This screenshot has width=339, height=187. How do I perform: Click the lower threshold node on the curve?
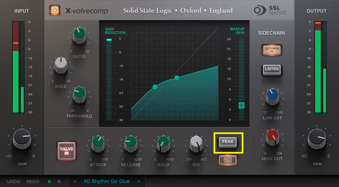pos(155,87)
